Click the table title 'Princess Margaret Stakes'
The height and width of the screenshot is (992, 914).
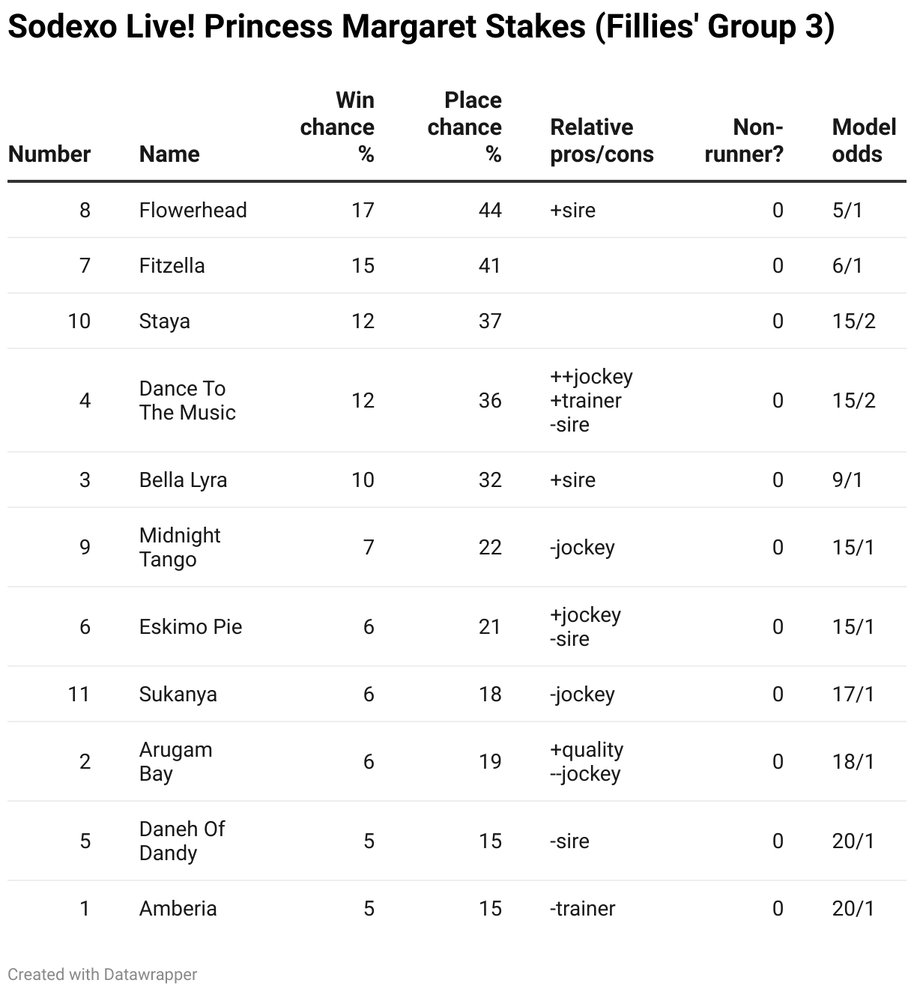point(420,28)
